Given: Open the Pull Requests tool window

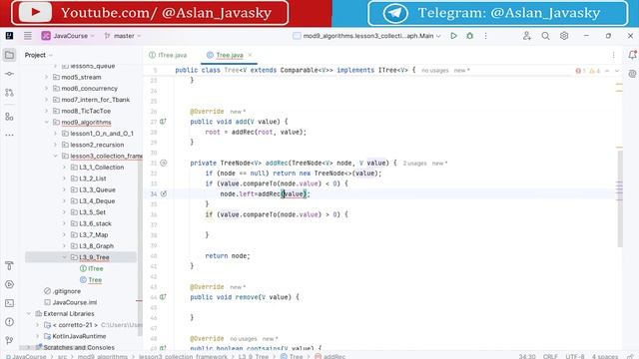Looking at the screenshot, I should (9, 93).
